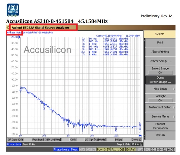Image resolution: width=180 pixels, height=155 pixels.
Task: Click the 95.6% progress indicator
Action: tap(135, 144)
